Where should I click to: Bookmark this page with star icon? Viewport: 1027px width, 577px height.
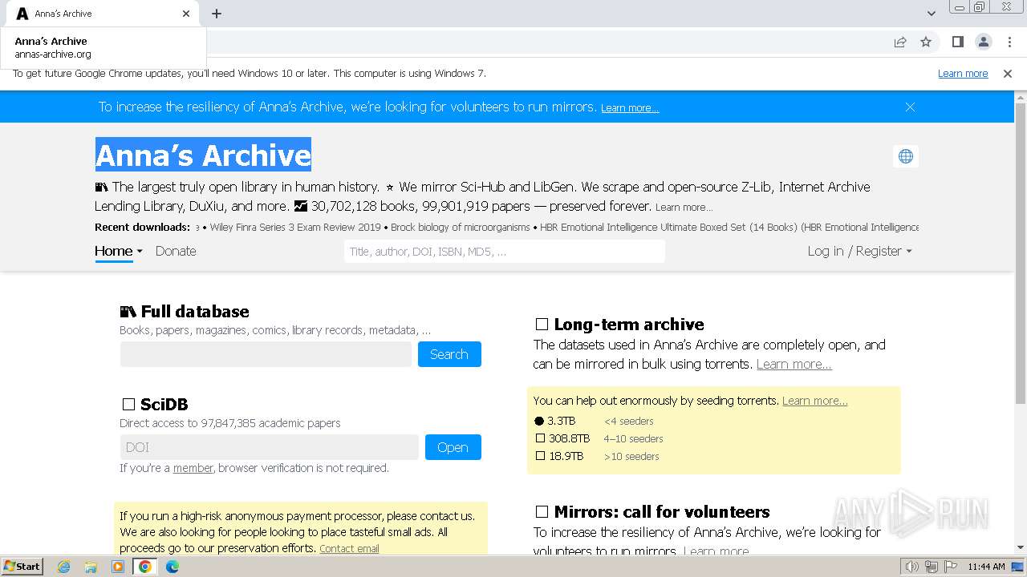926,42
